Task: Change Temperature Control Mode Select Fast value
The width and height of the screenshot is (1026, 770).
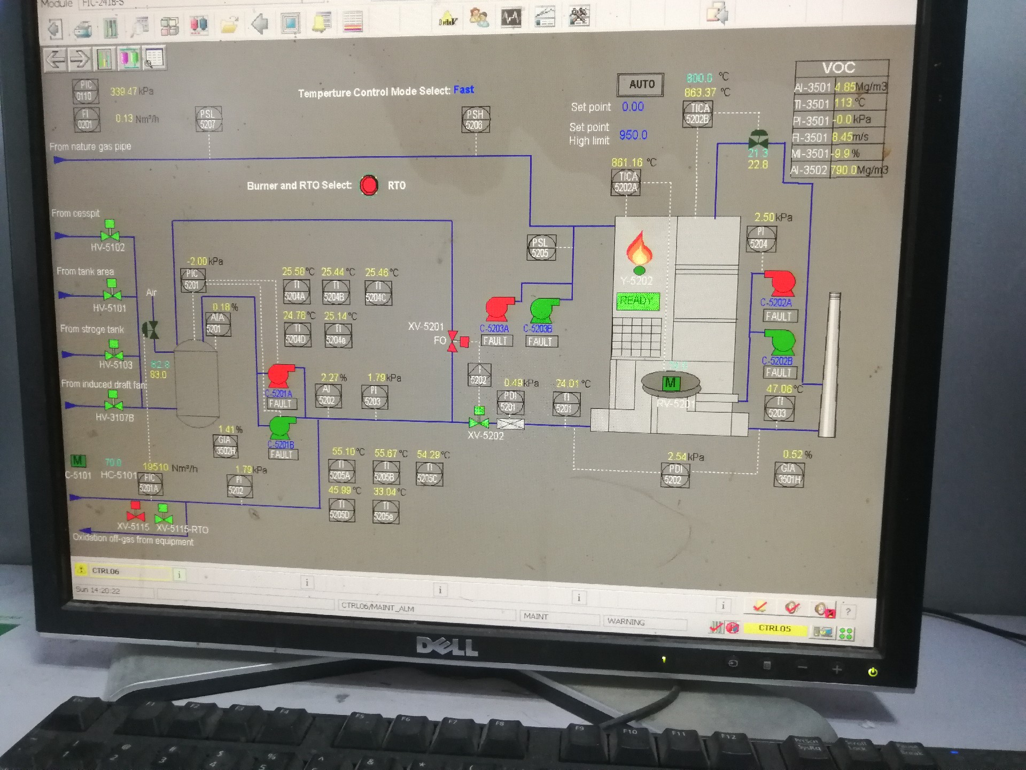Action: [x=464, y=90]
